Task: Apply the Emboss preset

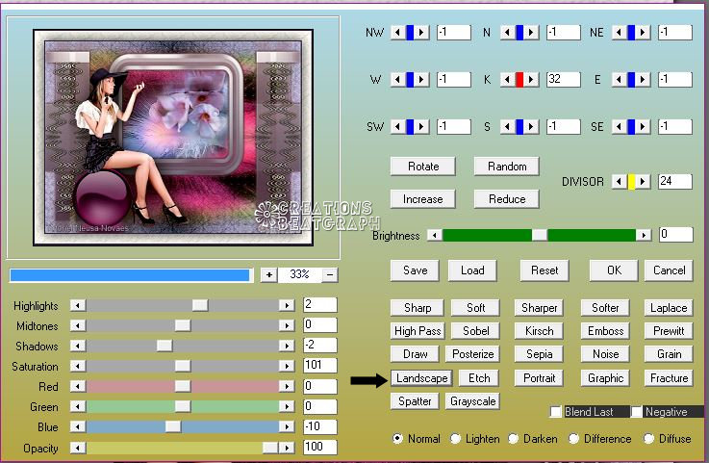Action: click(x=605, y=331)
